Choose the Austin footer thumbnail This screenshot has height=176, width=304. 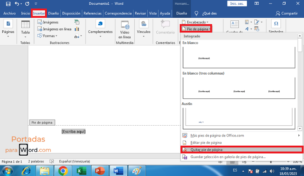[239, 118]
